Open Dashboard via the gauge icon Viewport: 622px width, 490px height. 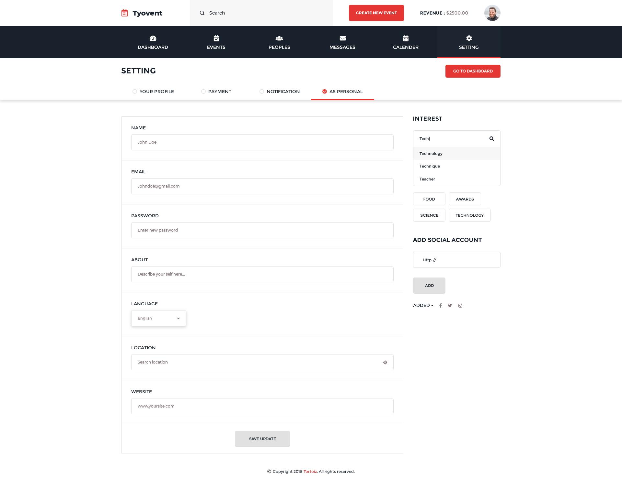pos(153,38)
